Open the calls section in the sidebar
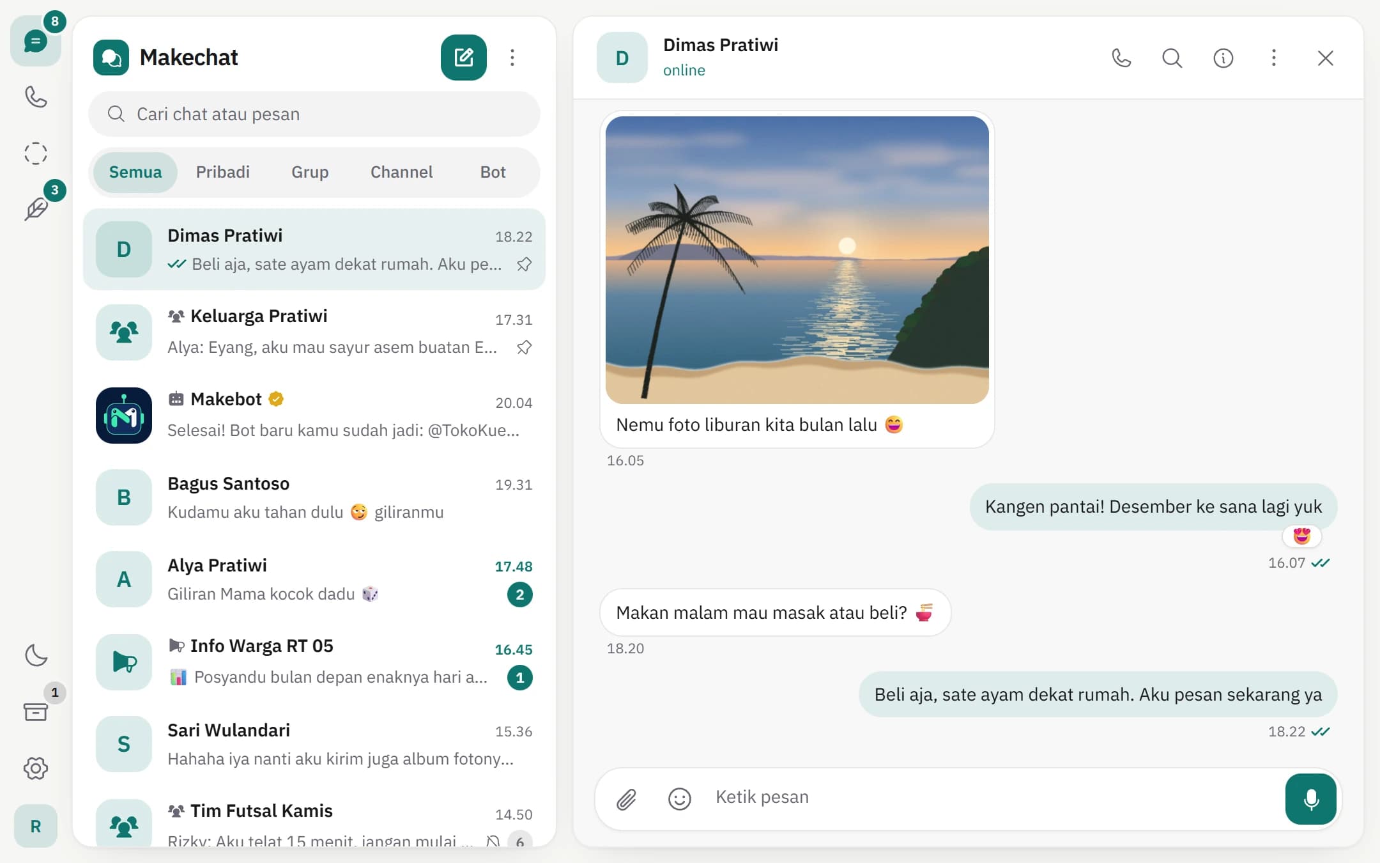This screenshot has height=863, width=1380. (36, 97)
